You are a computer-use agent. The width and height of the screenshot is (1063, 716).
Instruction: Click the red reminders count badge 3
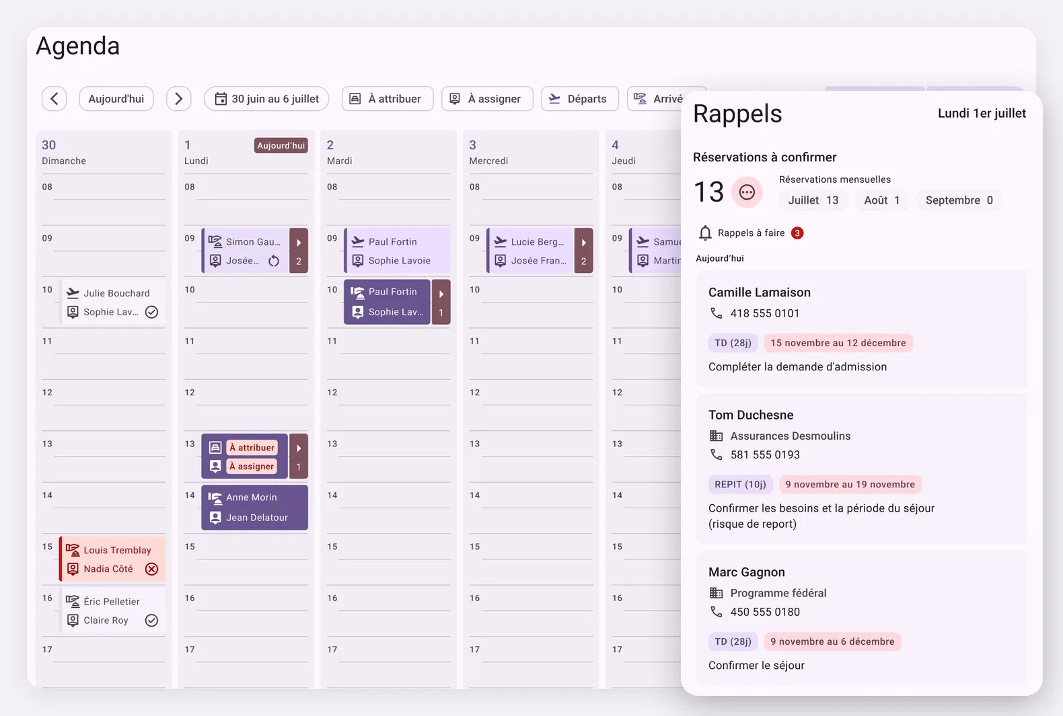[x=797, y=233]
